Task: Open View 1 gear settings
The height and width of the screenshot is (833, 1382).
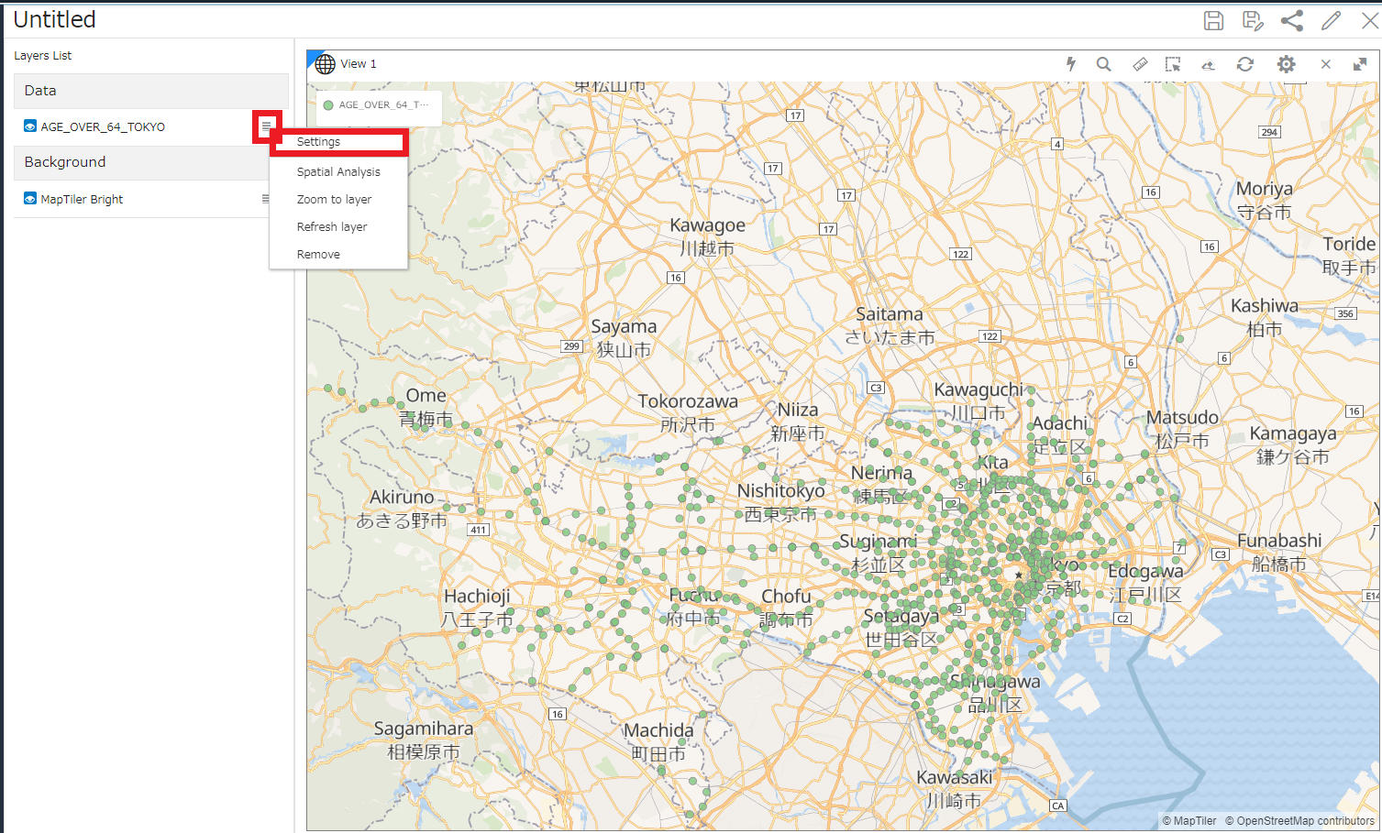Action: [x=1287, y=64]
